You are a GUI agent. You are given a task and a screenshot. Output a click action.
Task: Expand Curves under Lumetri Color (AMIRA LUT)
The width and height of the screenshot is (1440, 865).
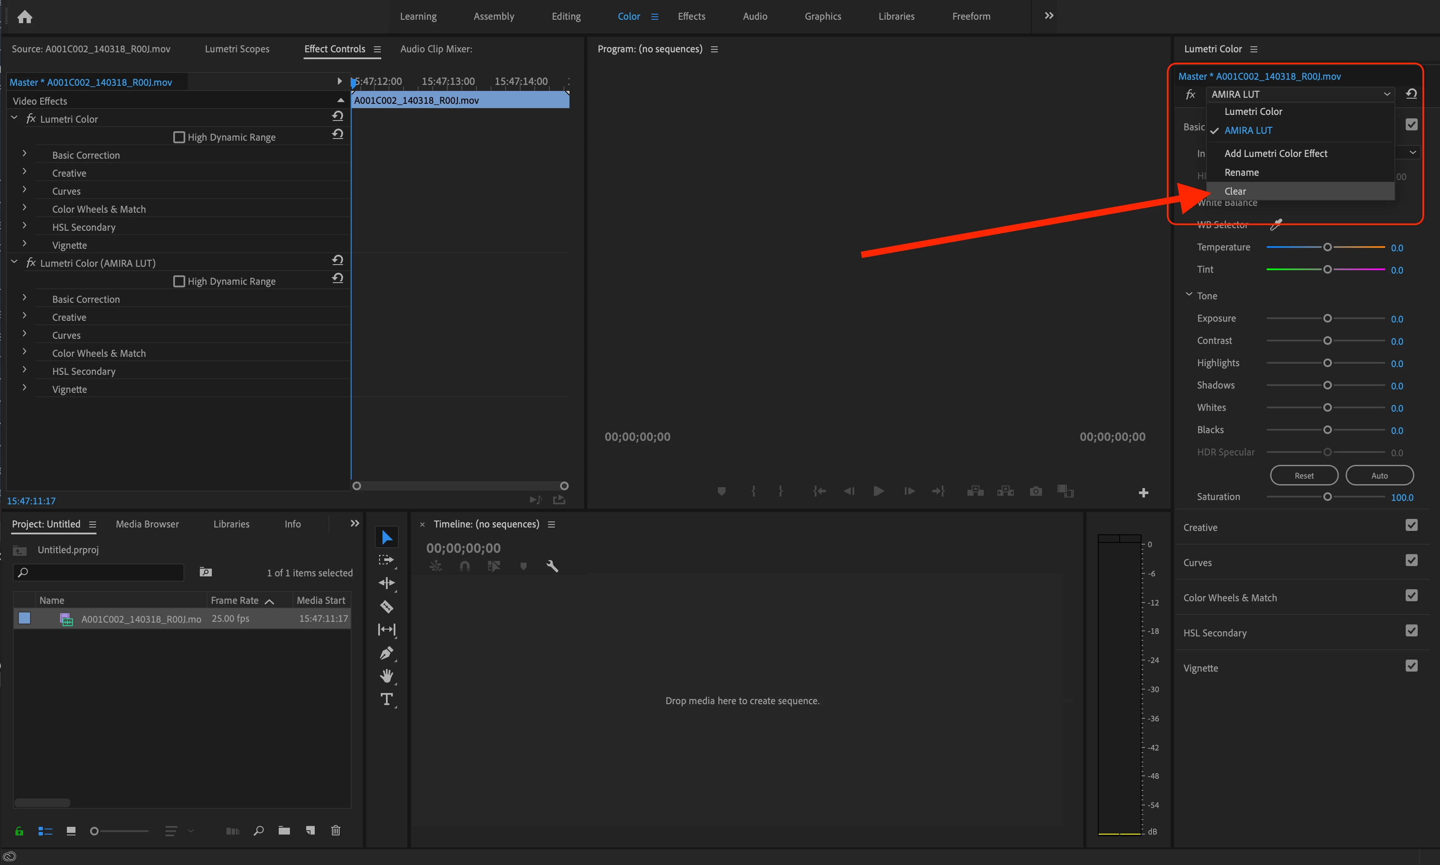[x=24, y=334]
